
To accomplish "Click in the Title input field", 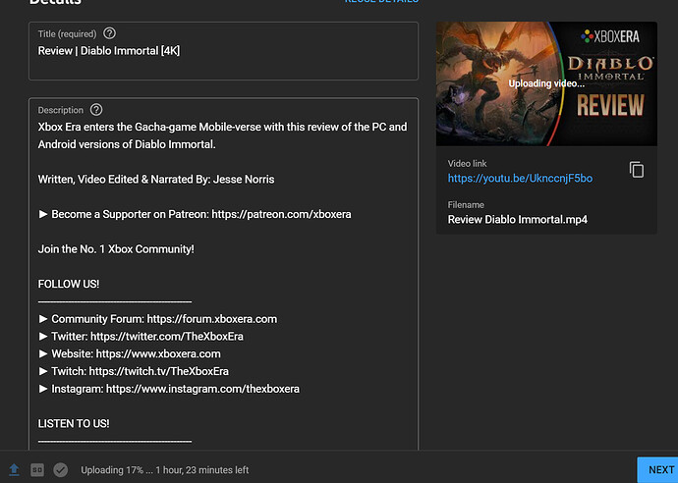I will click(x=223, y=51).
